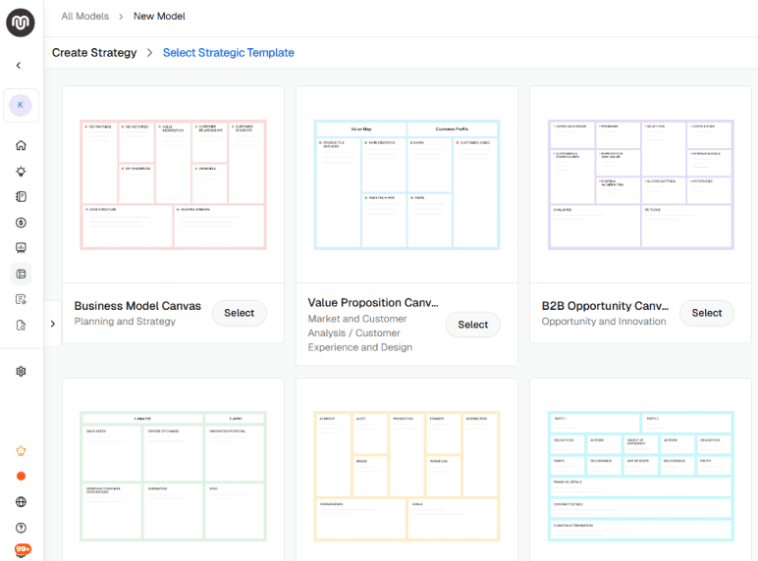Viewport: 758px width, 561px height.
Task: Go to All Models breadcrumb
Action: [85, 16]
